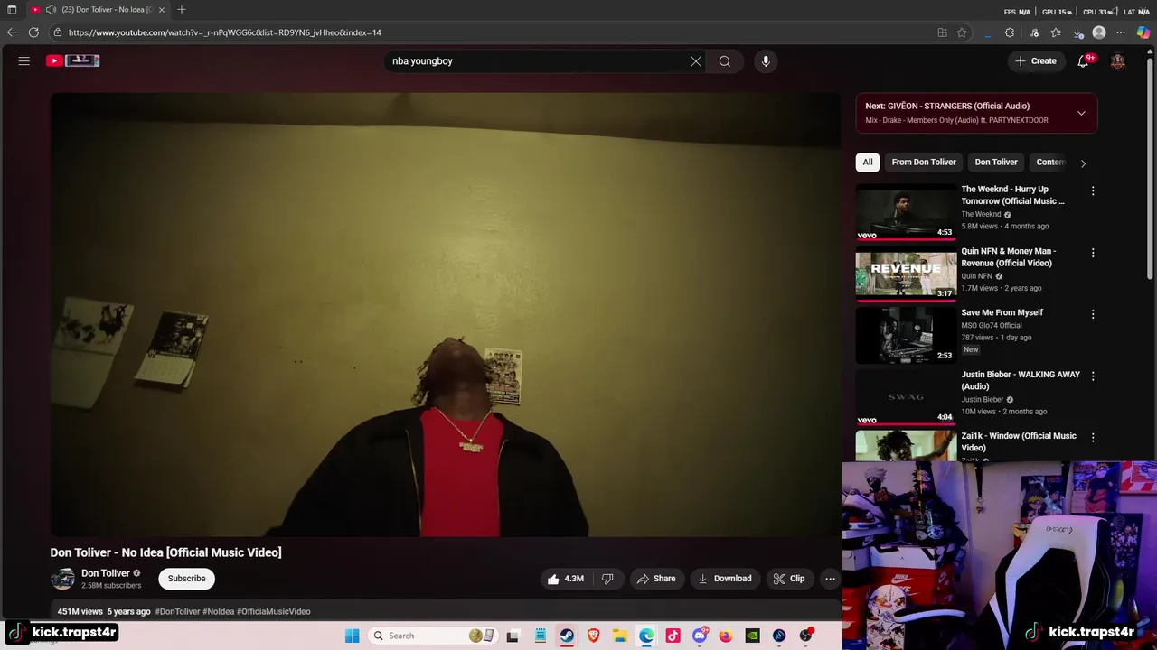Mute the tab via speaker icon
1157x650 pixels.
click(51, 10)
